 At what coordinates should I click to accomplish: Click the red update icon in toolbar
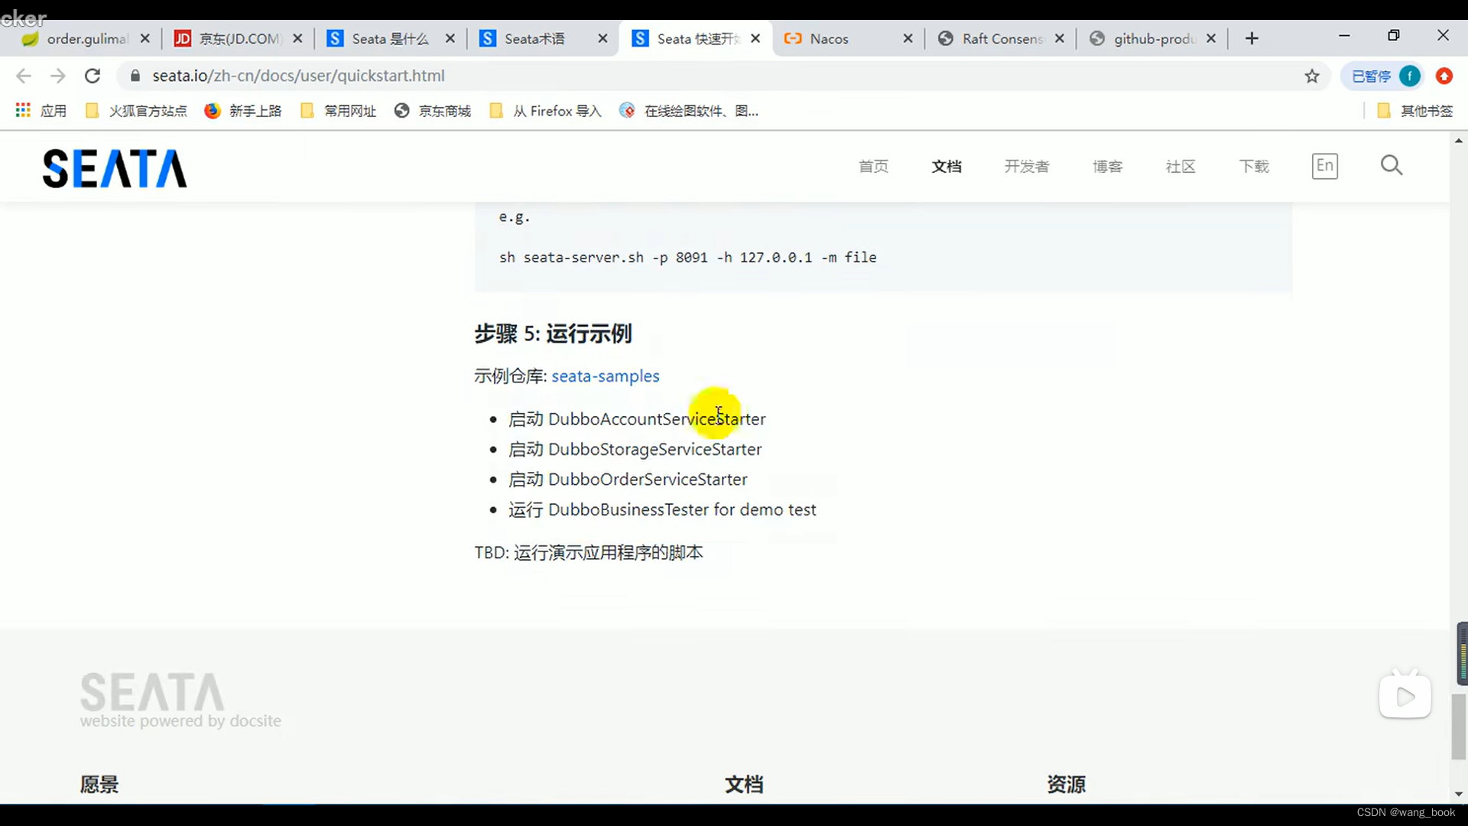[x=1444, y=76]
